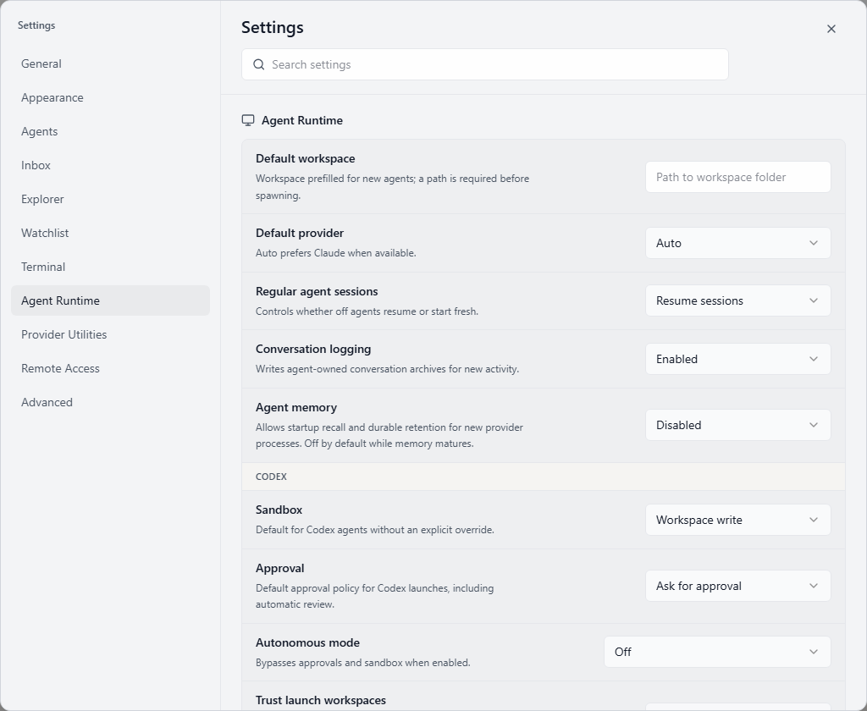Click the Autonomous mode label
This screenshot has height=711, width=867.
[x=307, y=642]
